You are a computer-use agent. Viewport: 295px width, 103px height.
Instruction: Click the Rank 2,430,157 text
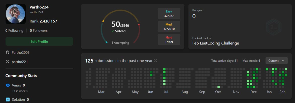click(x=44, y=21)
